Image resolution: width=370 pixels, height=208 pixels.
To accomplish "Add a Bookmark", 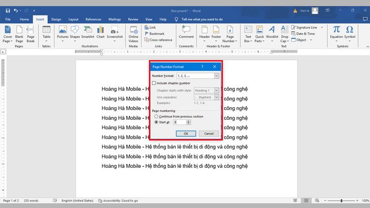I will click(154, 34).
